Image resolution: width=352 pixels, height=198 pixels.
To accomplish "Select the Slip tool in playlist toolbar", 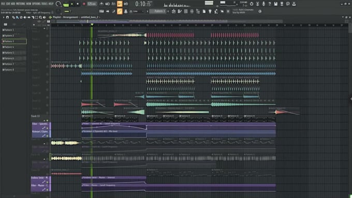I will click(x=29, y=17).
